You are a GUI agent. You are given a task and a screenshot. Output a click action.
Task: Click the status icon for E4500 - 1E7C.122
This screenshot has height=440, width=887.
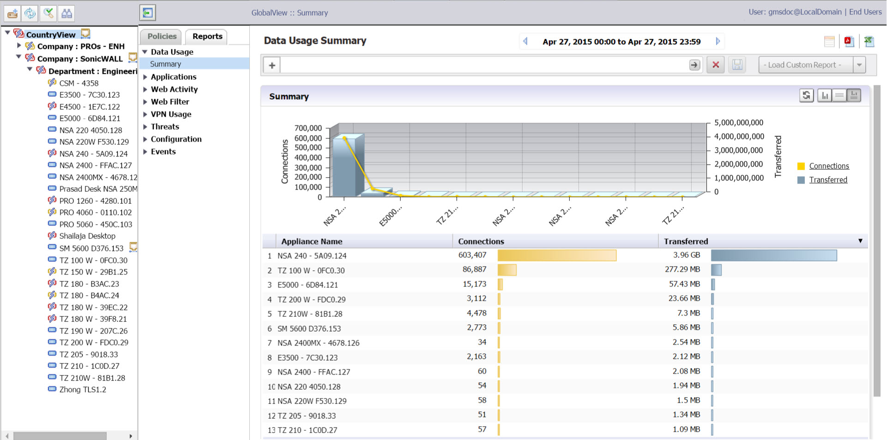pyautogui.click(x=52, y=106)
